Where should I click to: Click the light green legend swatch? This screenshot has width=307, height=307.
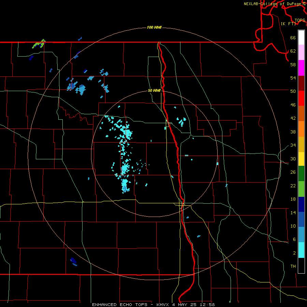(x=301, y=189)
